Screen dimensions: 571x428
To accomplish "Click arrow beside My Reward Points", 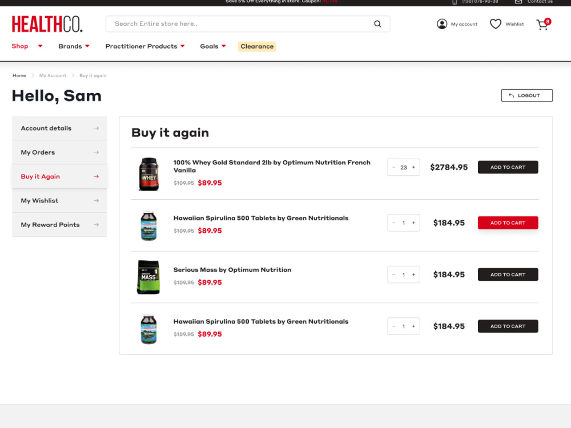I will 96,224.
